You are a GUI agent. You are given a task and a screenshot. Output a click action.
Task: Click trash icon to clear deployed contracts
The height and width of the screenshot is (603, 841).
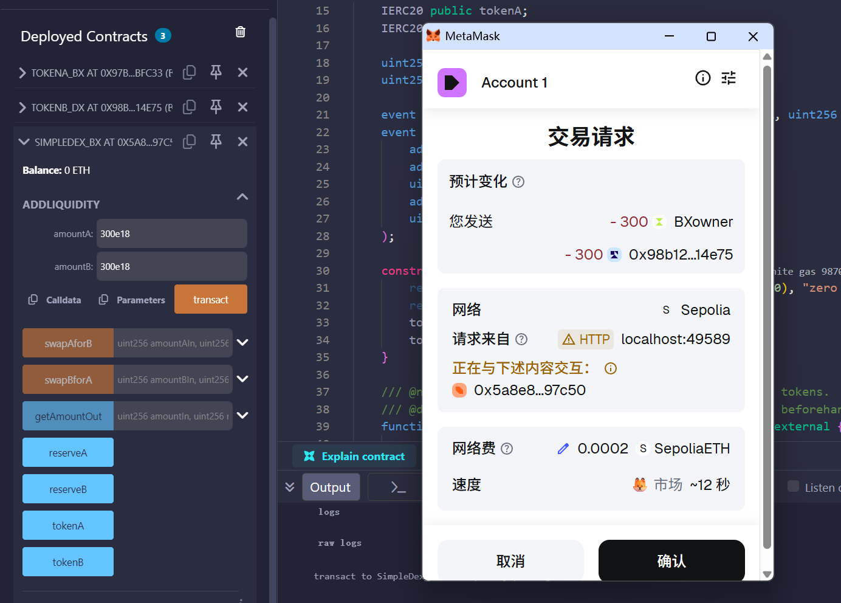(240, 32)
